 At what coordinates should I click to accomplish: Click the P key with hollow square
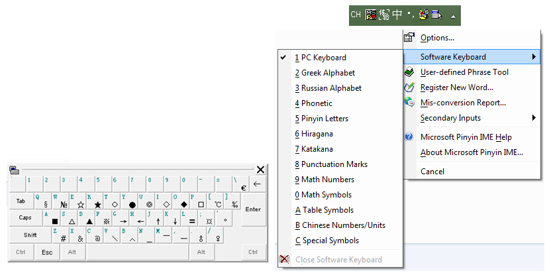coord(197,201)
